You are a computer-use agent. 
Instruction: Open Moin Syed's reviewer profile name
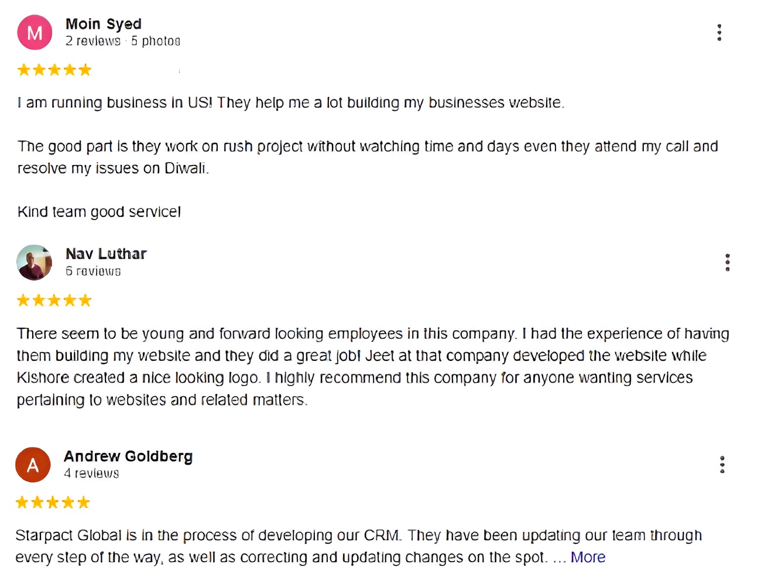coord(104,24)
